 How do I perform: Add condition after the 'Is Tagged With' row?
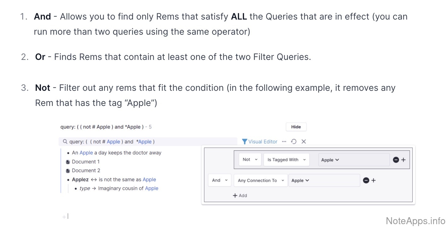pyautogui.click(x=403, y=160)
